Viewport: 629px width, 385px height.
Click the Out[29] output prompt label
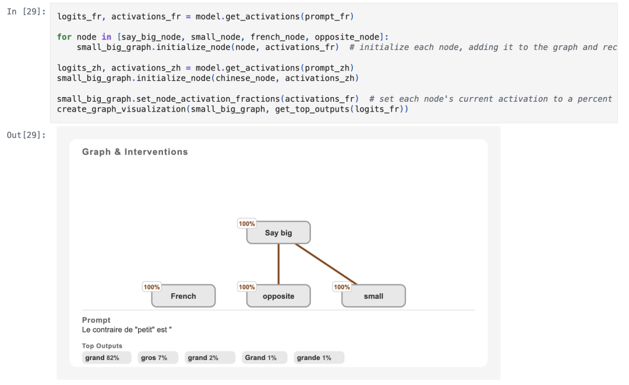coord(26,135)
